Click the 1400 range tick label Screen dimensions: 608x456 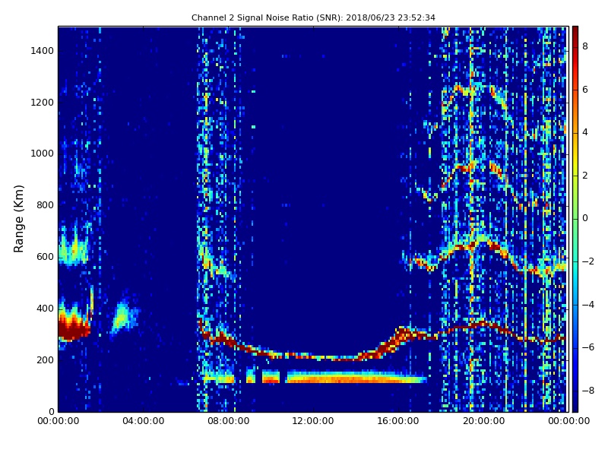click(43, 51)
